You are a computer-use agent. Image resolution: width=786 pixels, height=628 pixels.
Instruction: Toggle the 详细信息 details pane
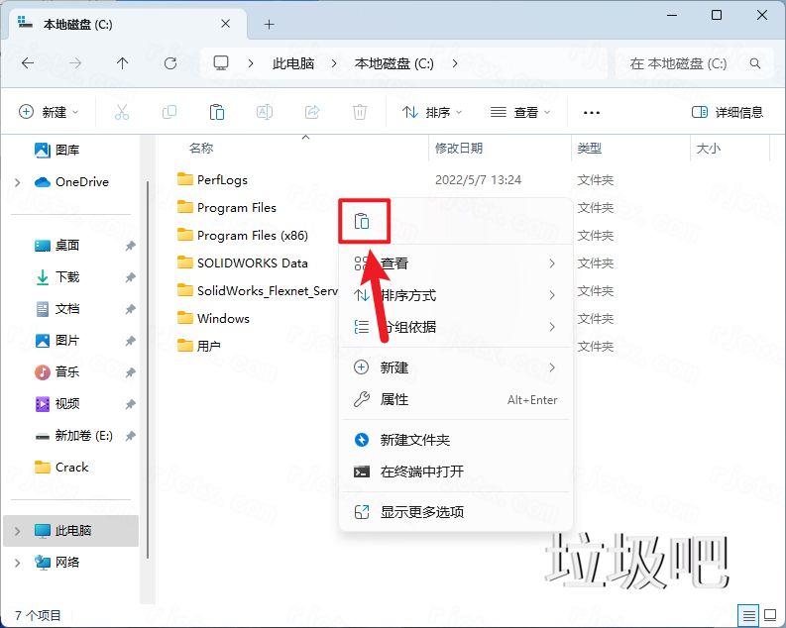[x=728, y=112]
